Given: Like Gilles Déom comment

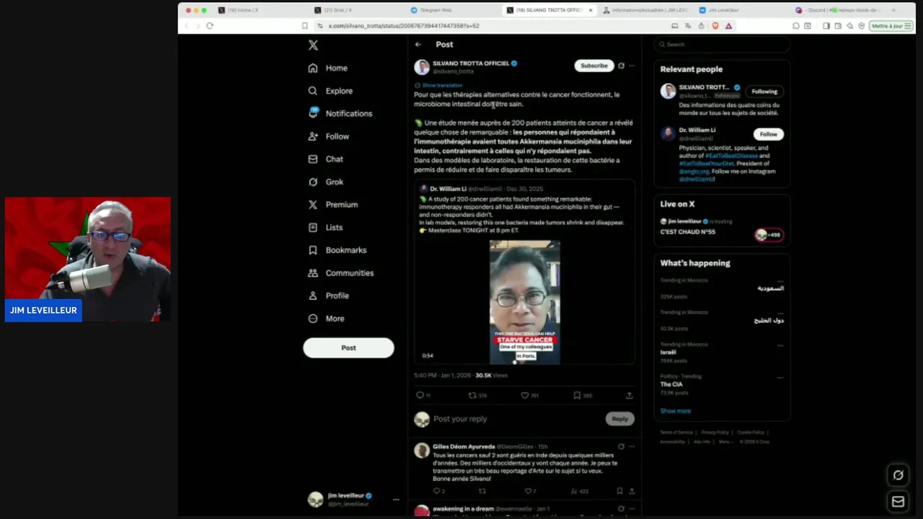Looking at the screenshot, I should click(528, 491).
